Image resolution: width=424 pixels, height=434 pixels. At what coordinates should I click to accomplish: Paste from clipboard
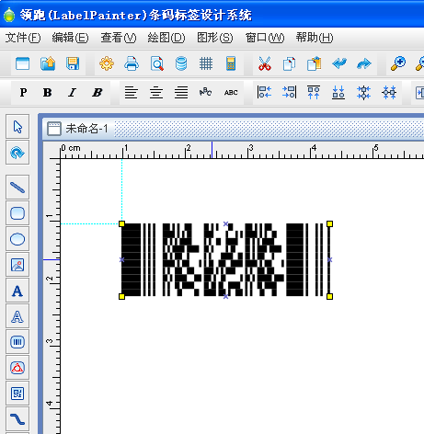tap(315, 63)
